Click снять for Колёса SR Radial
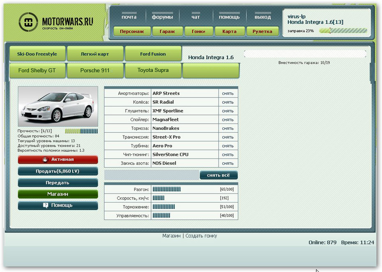382x272 pixels. click(x=228, y=102)
